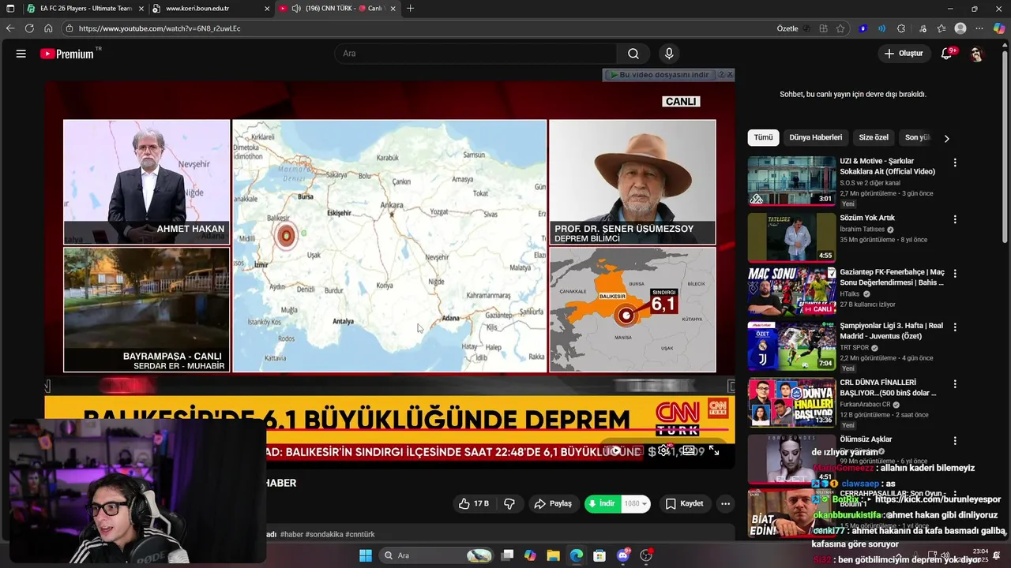Open the YouTube account avatar menu

tap(977, 54)
